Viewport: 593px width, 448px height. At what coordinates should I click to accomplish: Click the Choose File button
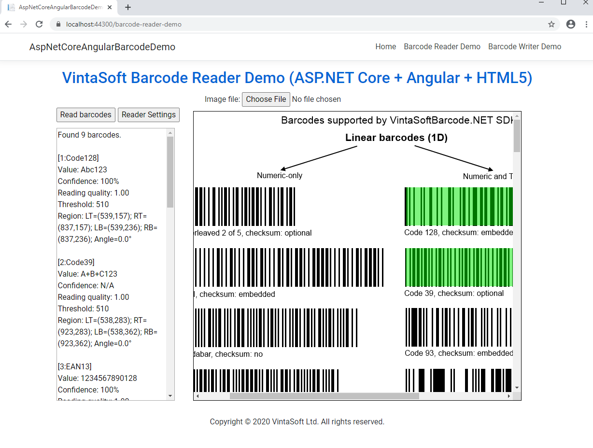point(266,99)
